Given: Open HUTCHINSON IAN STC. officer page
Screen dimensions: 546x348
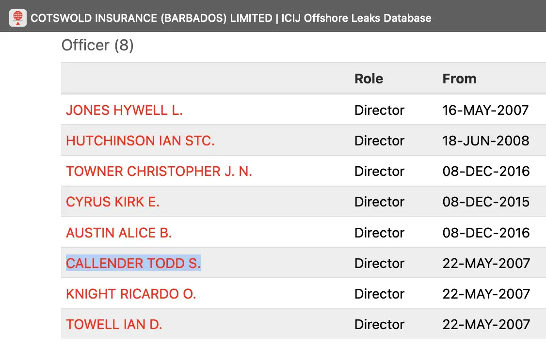Looking at the screenshot, I should (x=140, y=141).
